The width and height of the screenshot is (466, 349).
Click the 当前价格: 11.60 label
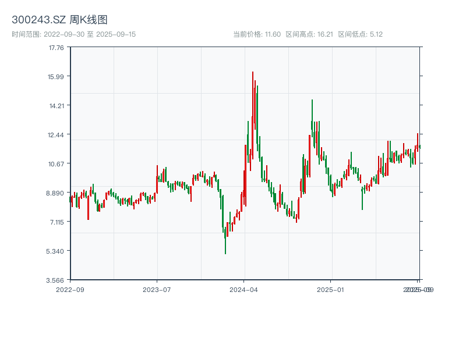[x=257, y=34]
